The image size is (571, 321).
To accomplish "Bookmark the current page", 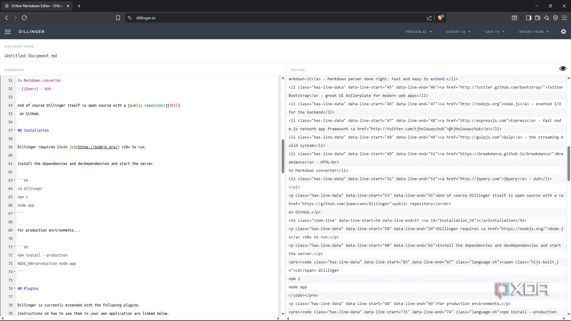I will coord(118,18).
